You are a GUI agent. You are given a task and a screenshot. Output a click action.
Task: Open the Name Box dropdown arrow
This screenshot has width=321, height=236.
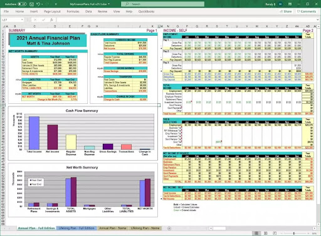point(22,20)
